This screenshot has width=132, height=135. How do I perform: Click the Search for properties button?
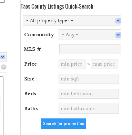click(63, 124)
